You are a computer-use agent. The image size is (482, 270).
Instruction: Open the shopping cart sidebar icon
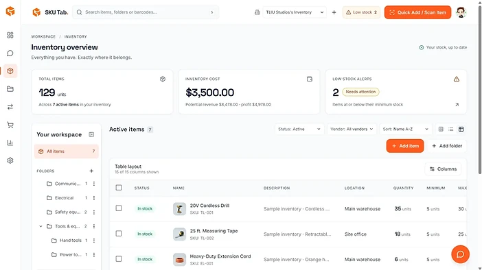10,125
